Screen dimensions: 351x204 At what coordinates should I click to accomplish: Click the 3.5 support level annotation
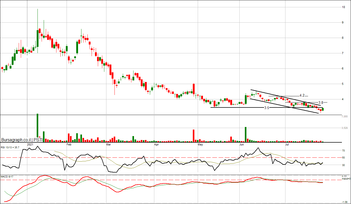pos(267,108)
